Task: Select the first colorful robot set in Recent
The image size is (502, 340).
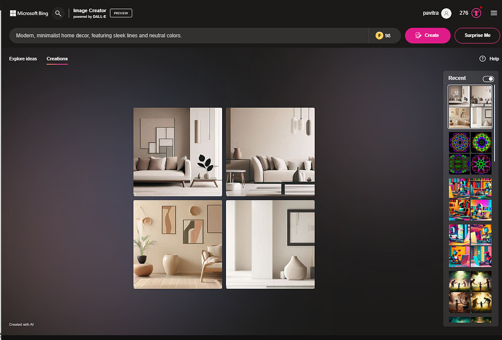Action: point(470,199)
